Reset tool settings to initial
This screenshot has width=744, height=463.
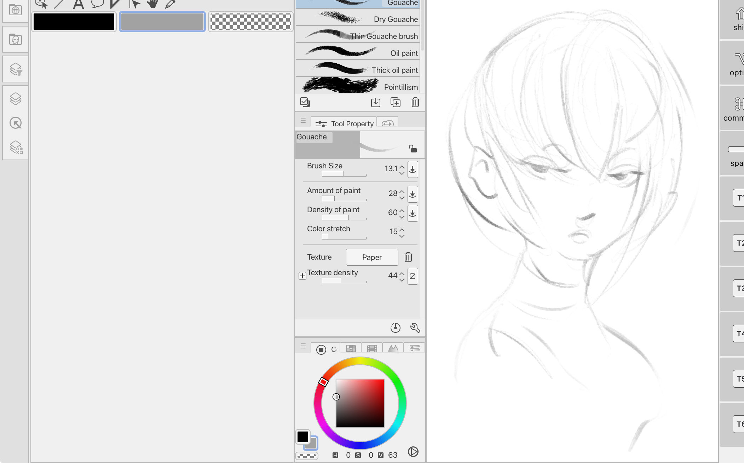tap(395, 328)
